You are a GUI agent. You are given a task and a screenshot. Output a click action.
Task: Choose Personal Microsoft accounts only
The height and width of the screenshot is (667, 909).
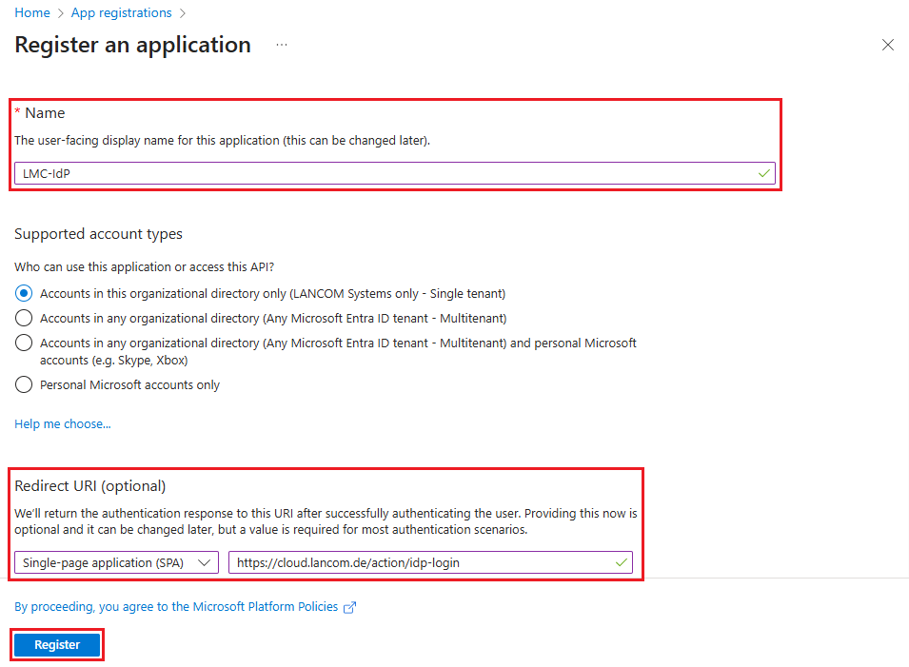[25, 385]
